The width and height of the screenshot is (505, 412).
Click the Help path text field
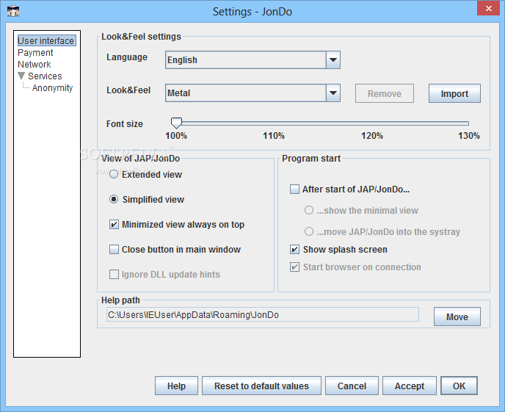point(263,315)
